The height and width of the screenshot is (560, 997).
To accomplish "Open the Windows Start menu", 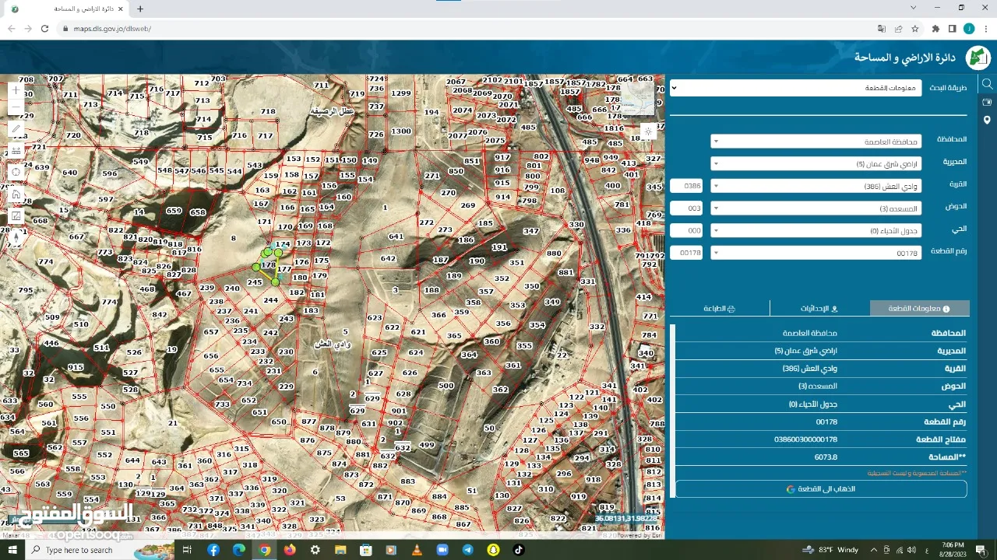I will (12, 550).
